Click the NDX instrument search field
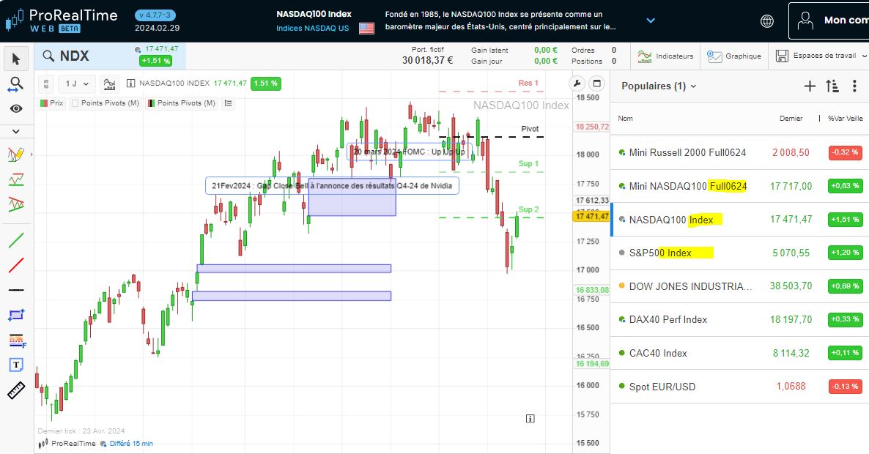The height and width of the screenshot is (454, 869). tap(111, 56)
